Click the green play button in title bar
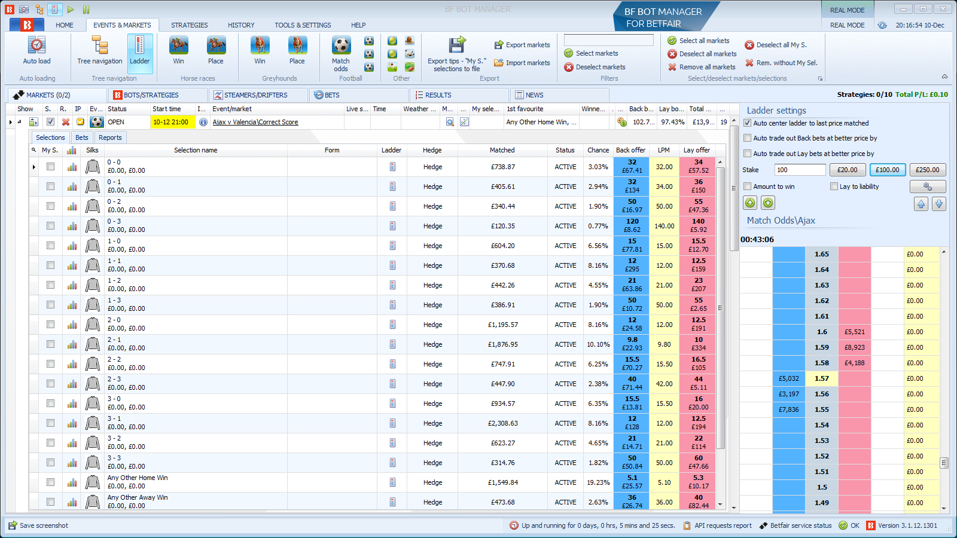 pos(71,9)
